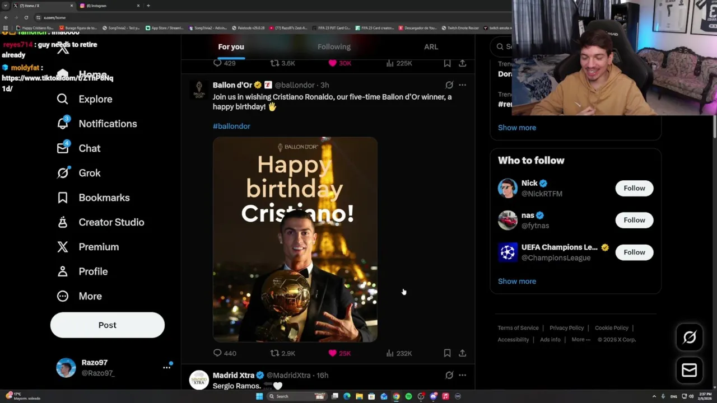Viewport: 717px width, 403px height.
Task: Bookmark the Ballon d'Or birthday post
Action: coord(447,353)
